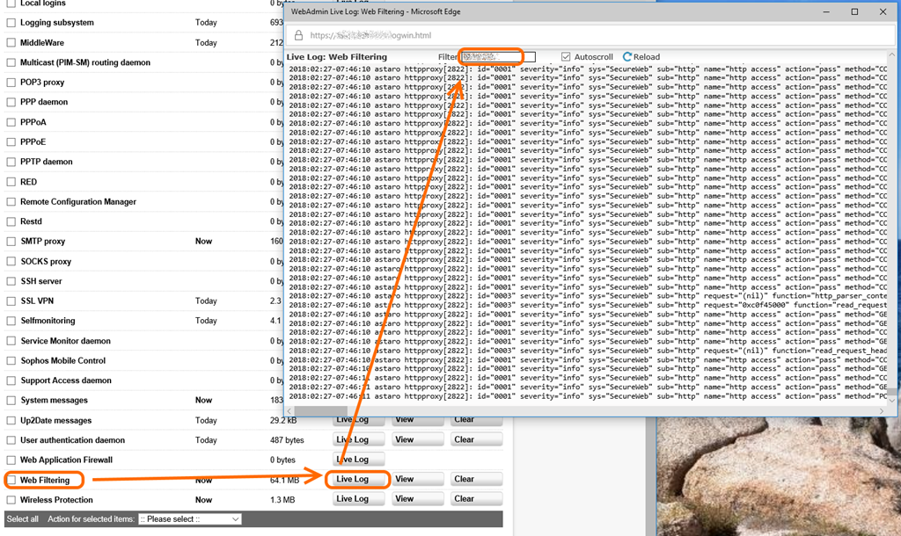Click the Select all link
Image resolution: width=901 pixels, height=536 pixels.
23,519
